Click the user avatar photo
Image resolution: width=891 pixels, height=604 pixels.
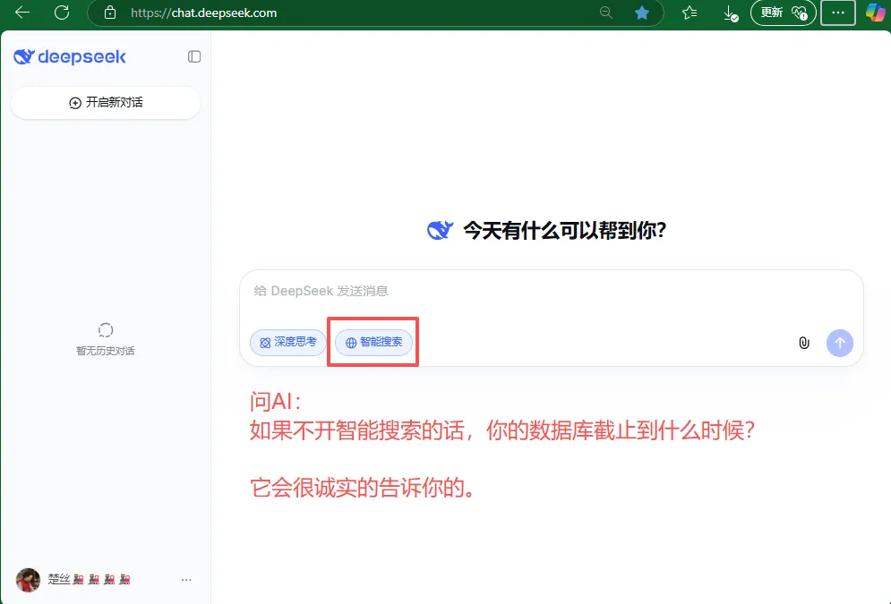pyautogui.click(x=28, y=580)
